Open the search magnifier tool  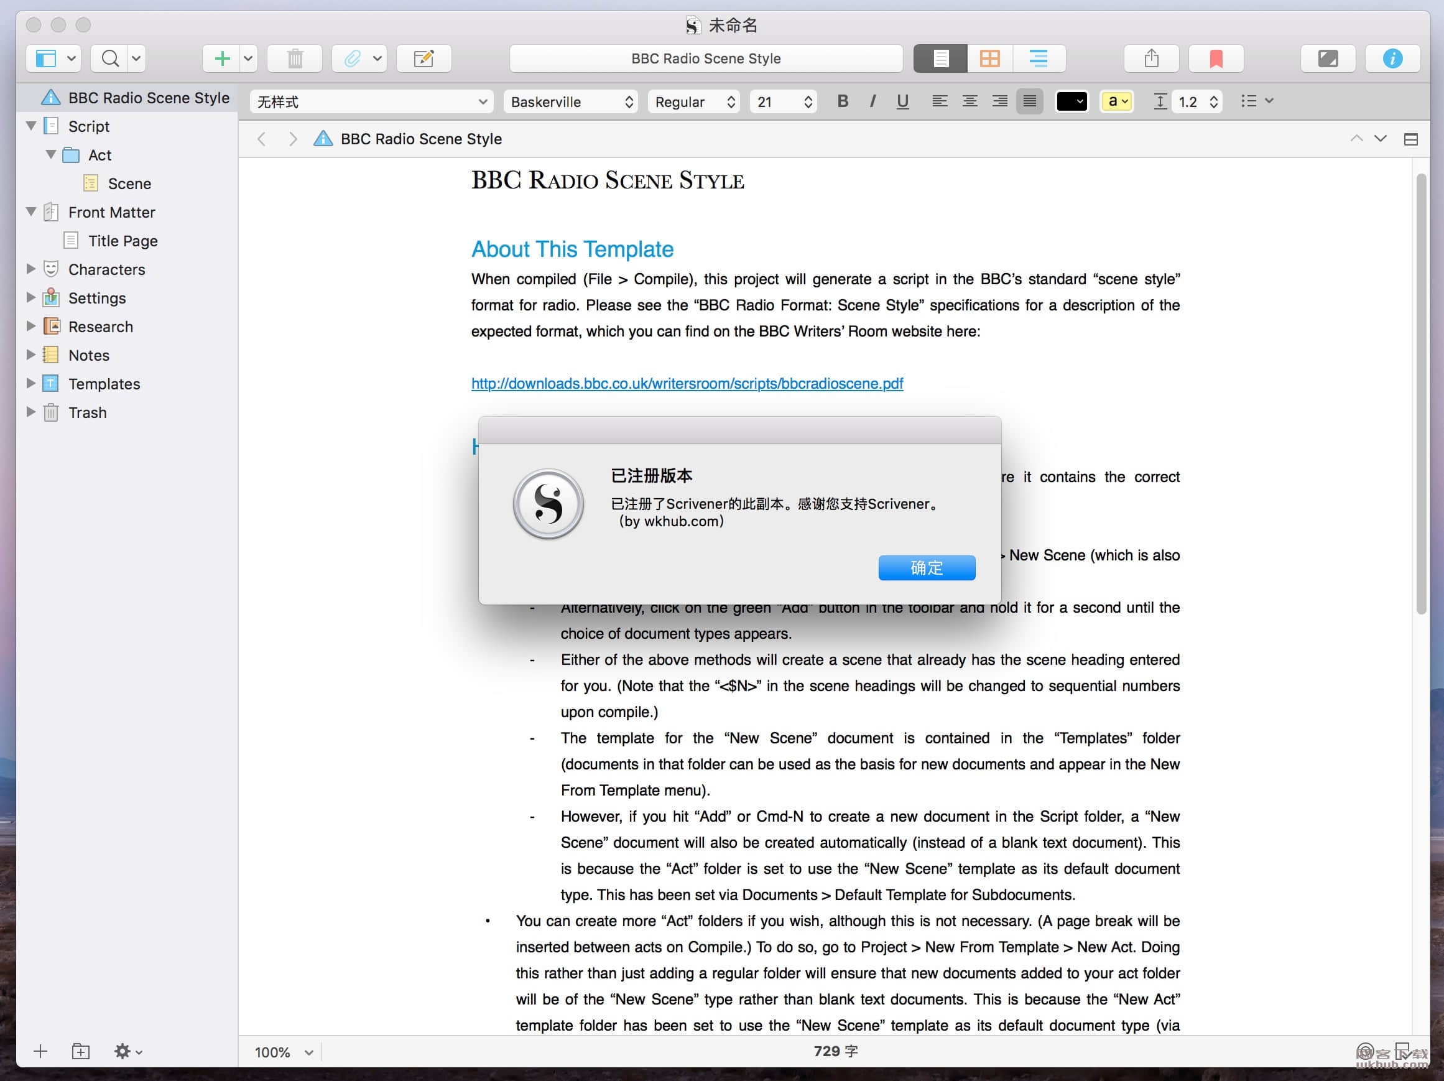(110, 58)
